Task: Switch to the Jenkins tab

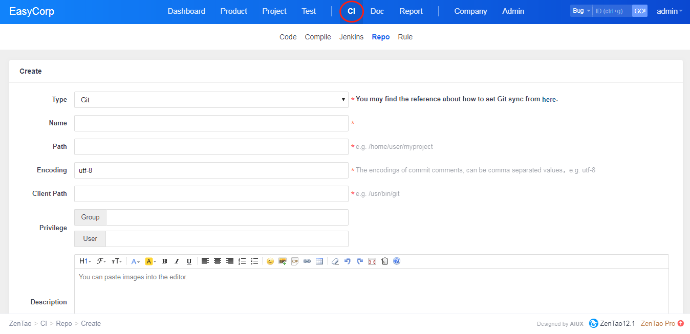Action: pos(351,37)
